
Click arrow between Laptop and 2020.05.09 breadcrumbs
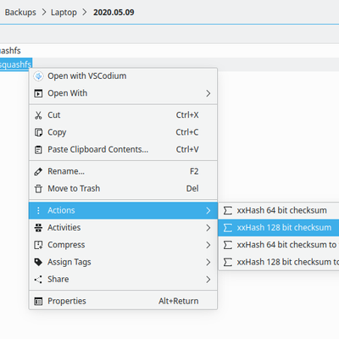click(x=85, y=13)
